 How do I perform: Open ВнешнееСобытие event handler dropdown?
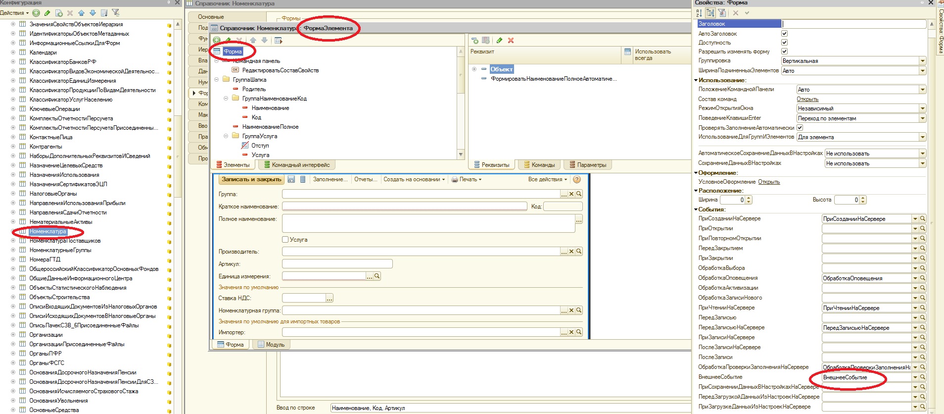(915, 377)
